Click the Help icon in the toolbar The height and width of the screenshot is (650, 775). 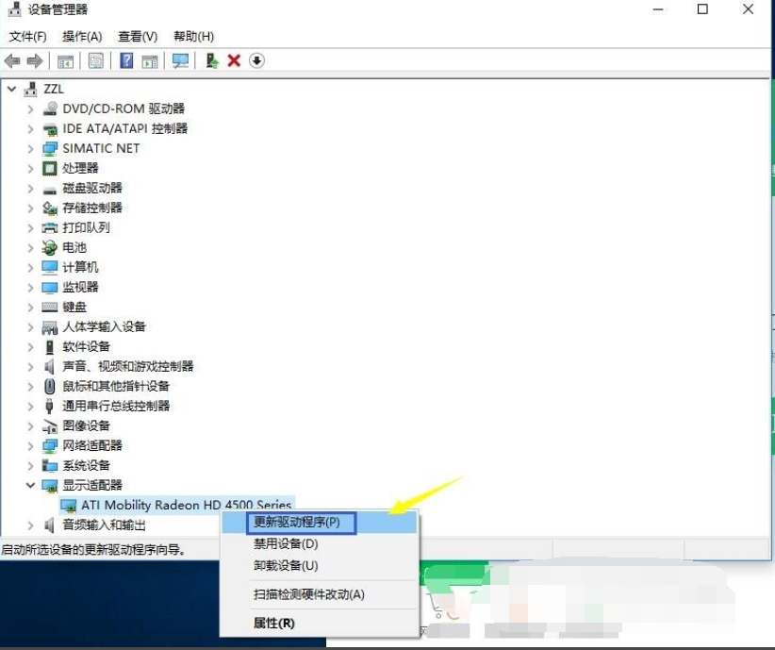click(126, 60)
